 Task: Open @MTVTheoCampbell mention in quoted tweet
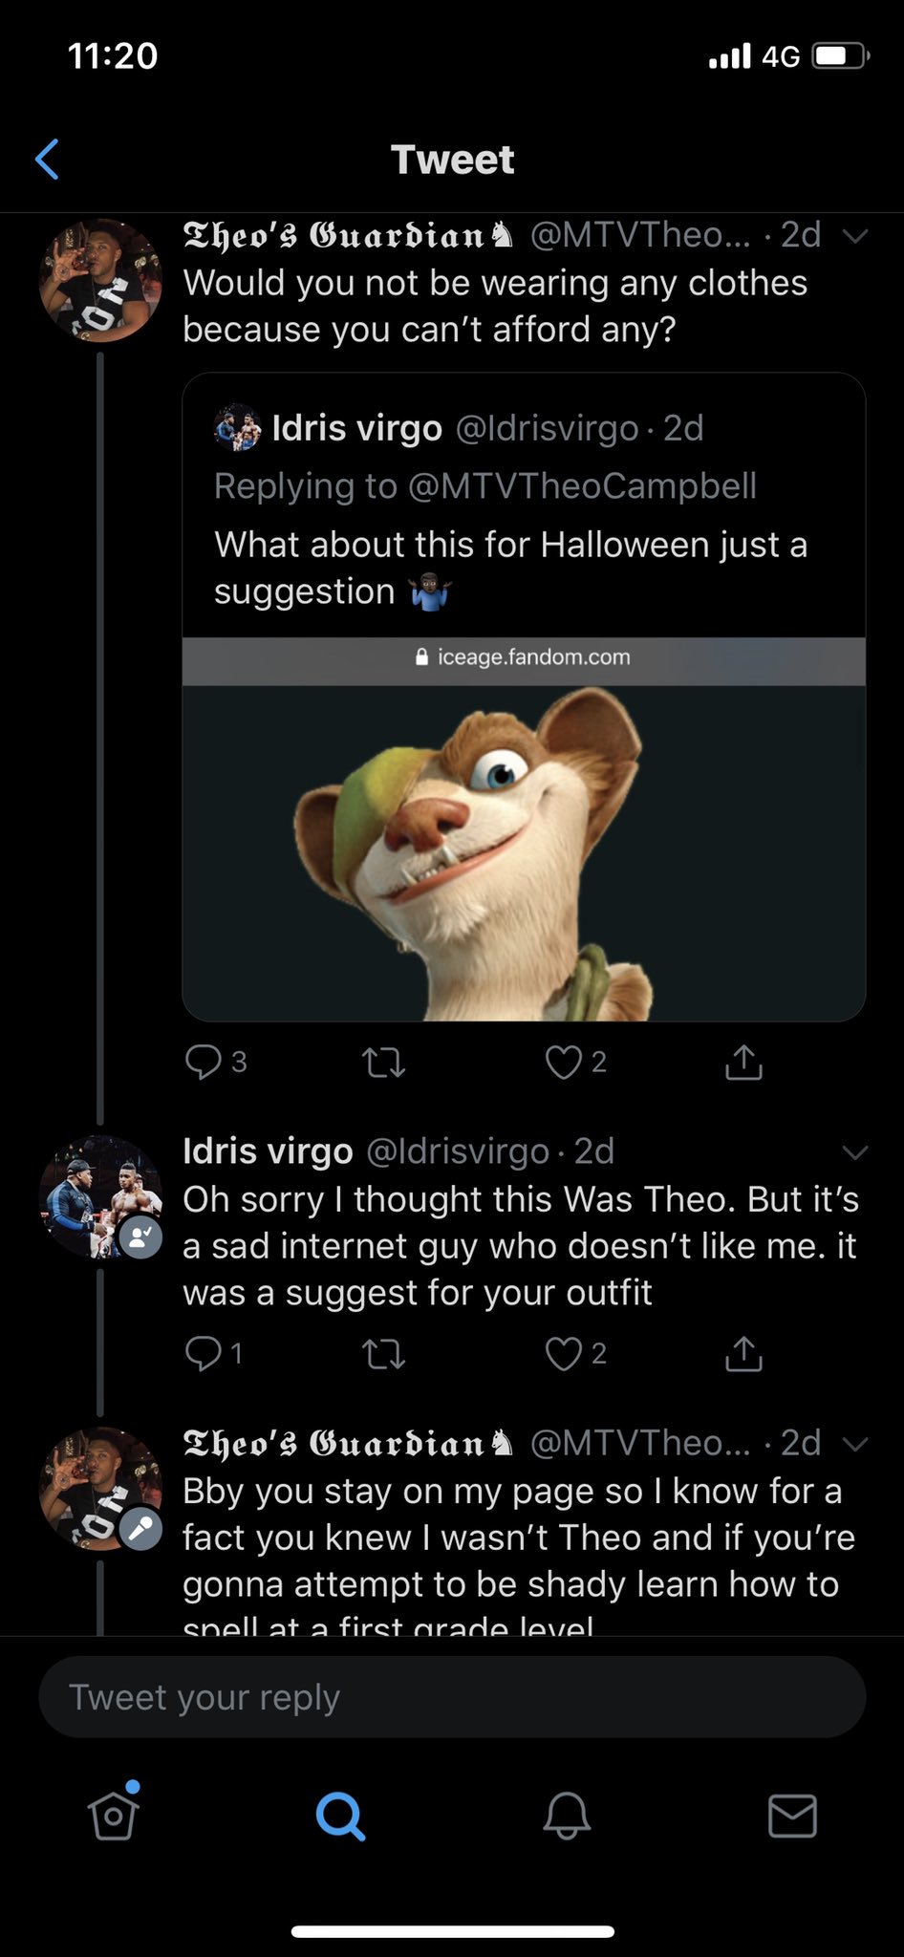point(582,486)
